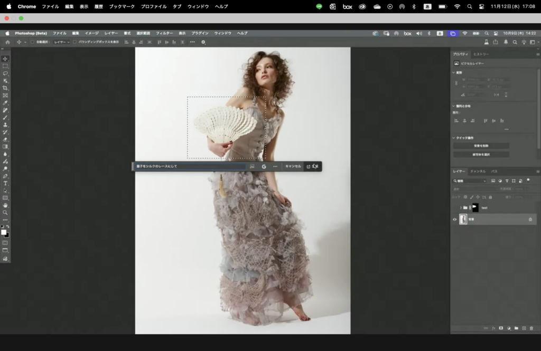
Task: Switch to the チャンネル tab
Action: [x=478, y=172]
